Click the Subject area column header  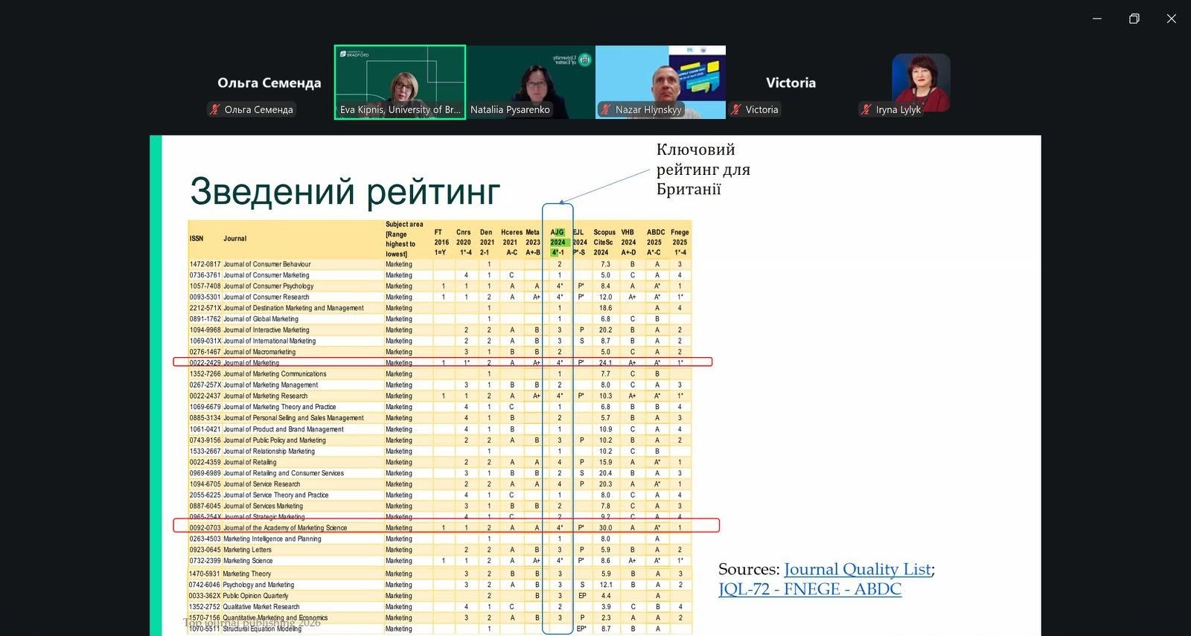(x=404, y=239)
